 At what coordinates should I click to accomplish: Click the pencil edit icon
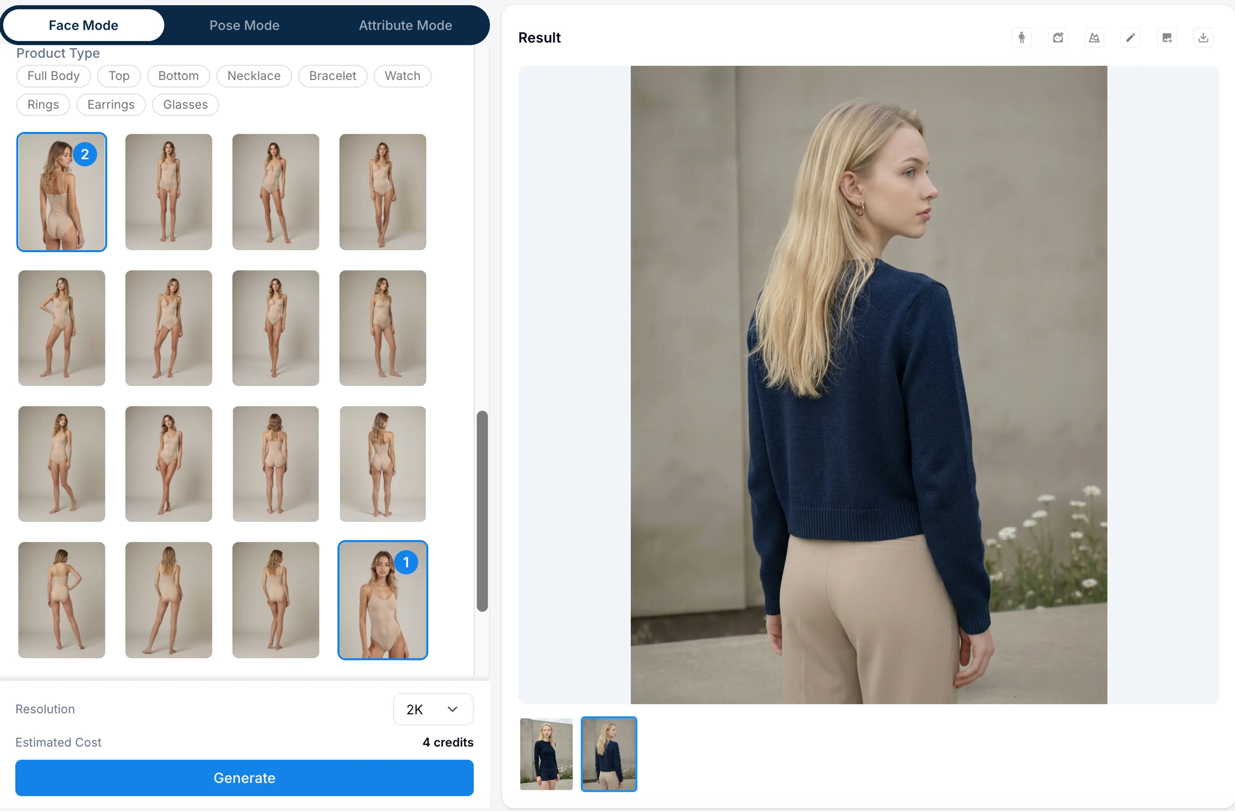1130,37
